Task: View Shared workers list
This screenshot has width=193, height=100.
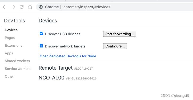Action: pos(17,61)
